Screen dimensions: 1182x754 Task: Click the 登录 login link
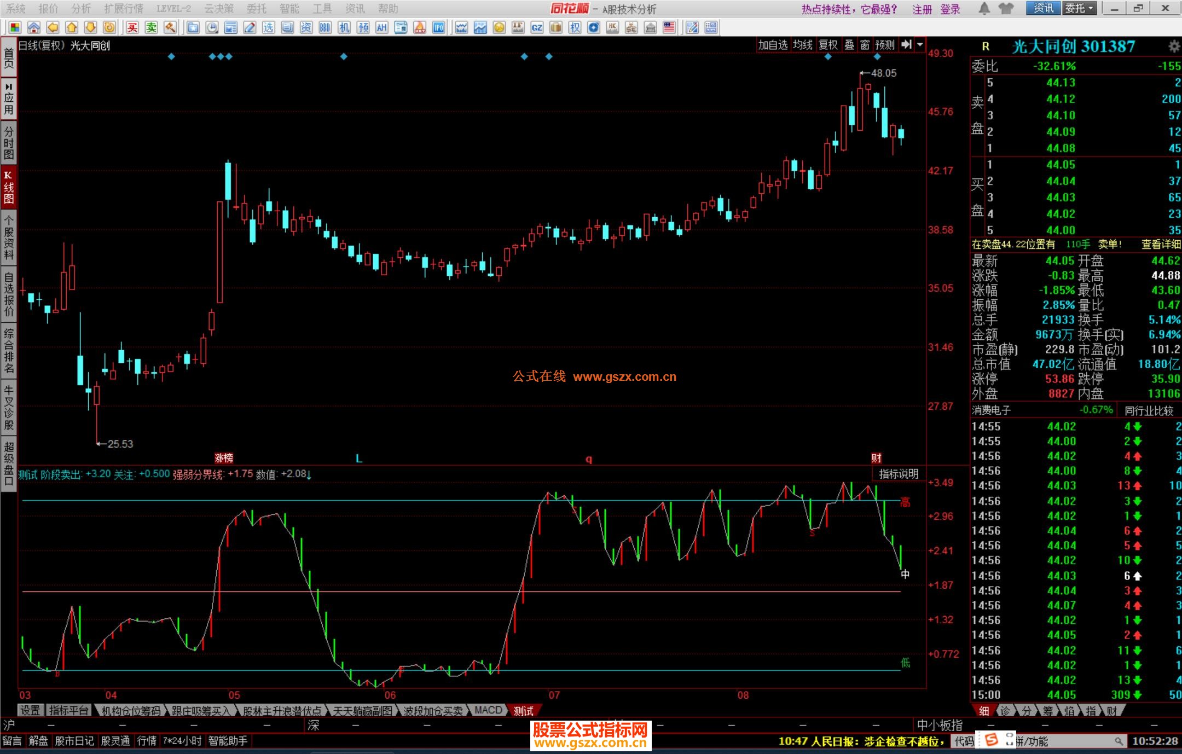pyautogui.click(x=951, y=9)
